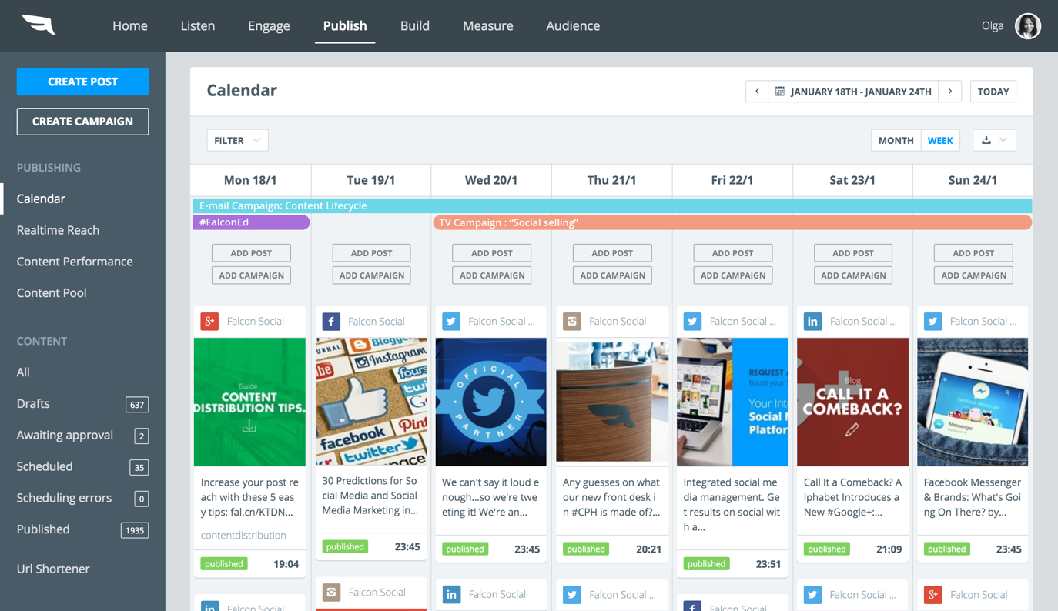
Task: Go to the previous week with the left arrow
Action: (757, 92)
